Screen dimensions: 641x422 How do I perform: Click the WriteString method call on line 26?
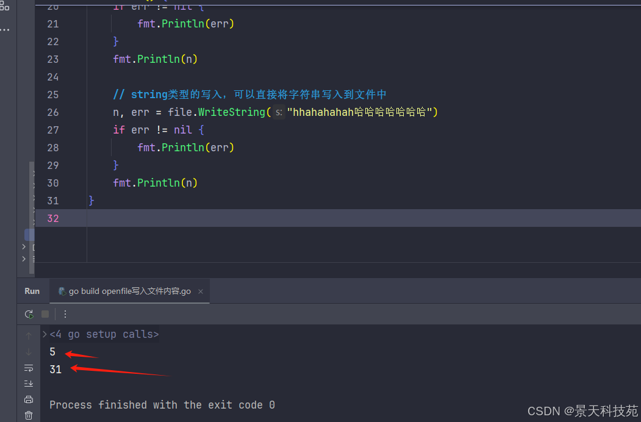pos(232,112)
